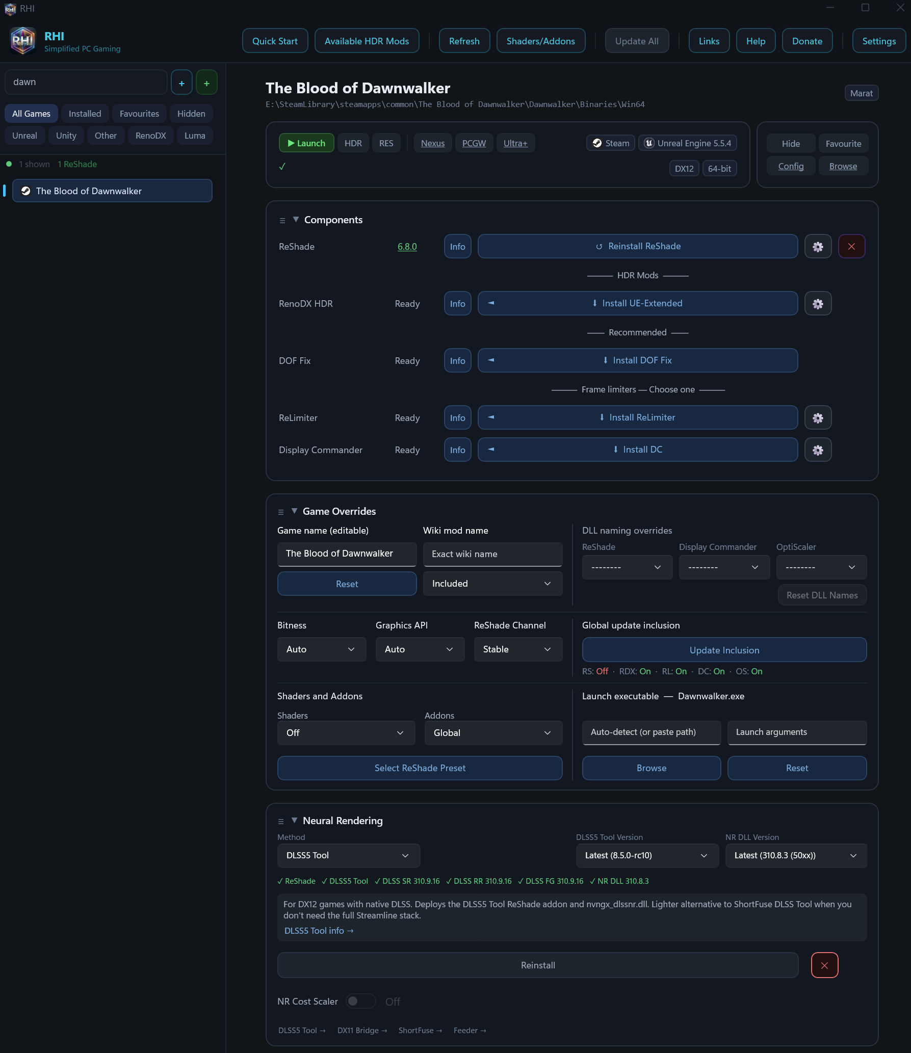Image resolution: width=911 pixels, height=1053 pixels.
Task: Click DOF Fix left arrow icon
Action: click(491, 360)
